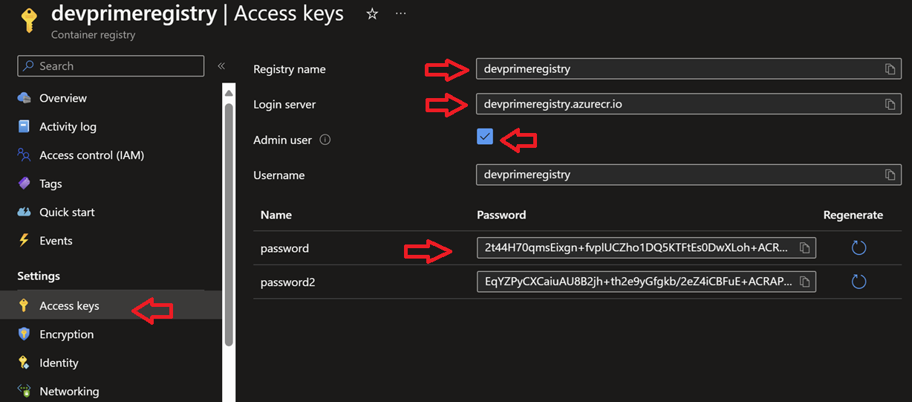Click the 'devprimeregistry | Access keys' page title
912x402 pixels.
198,13
